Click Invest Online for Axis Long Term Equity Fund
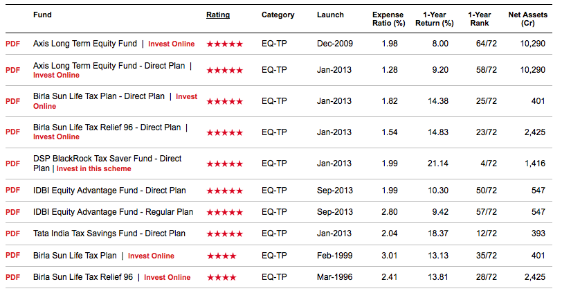Screen dimensions: 562x291 (171, 44)
